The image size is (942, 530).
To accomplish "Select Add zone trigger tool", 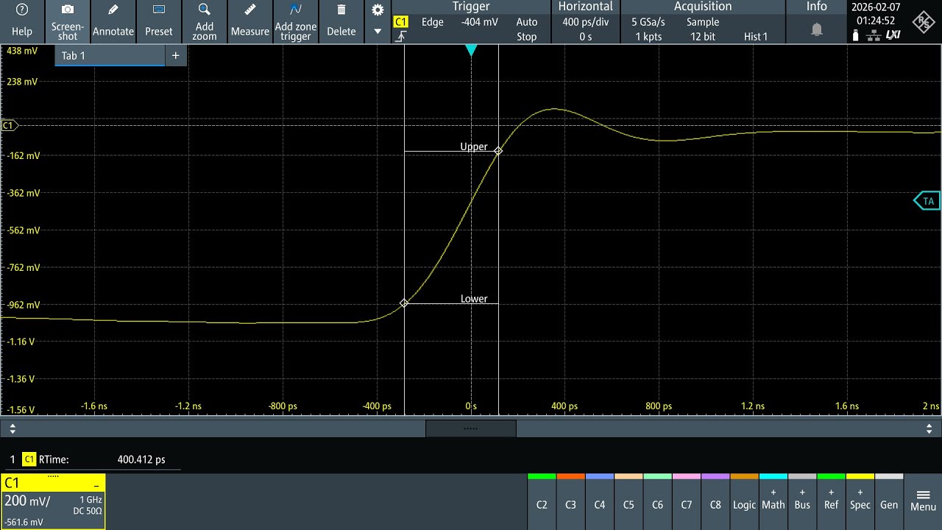I will coord(295,21).
